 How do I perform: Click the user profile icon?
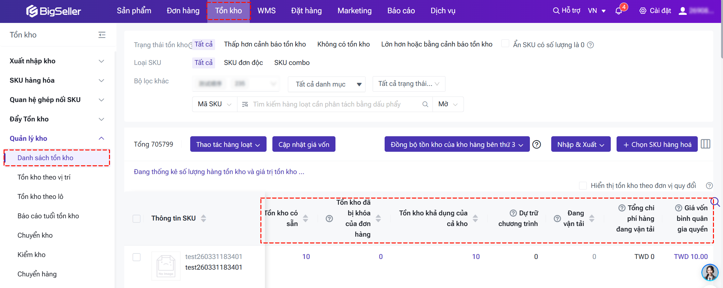coord(683,11)
